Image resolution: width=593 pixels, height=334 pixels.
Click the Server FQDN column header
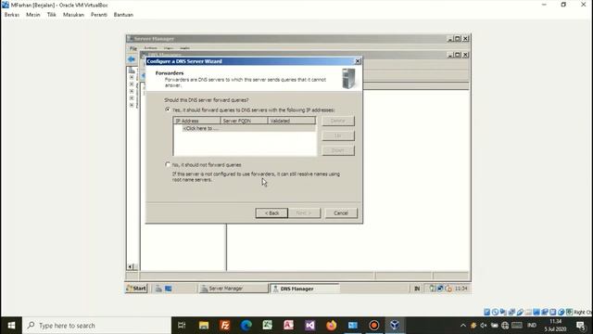coord(244,121)
